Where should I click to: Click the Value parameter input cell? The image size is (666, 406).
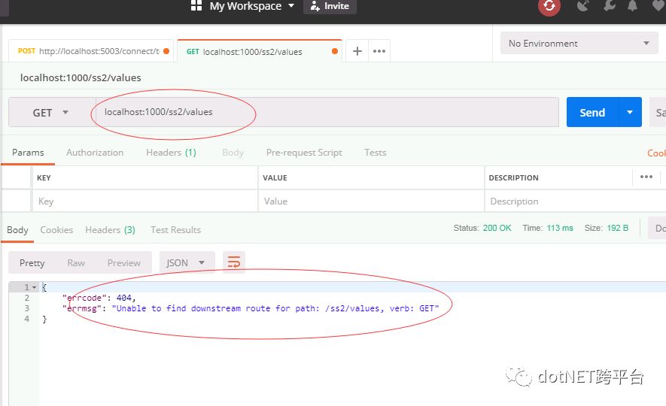[371, 201]
